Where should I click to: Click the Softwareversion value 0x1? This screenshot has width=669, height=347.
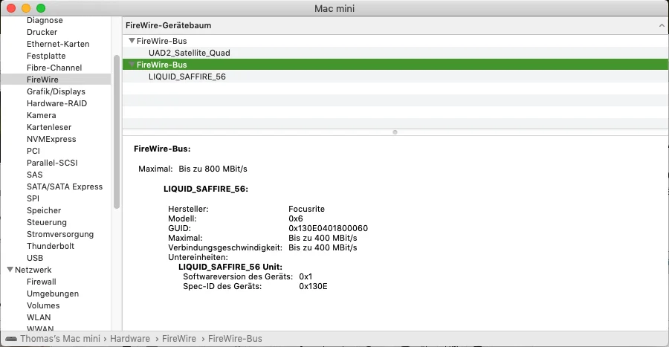(x=306, y=276)
